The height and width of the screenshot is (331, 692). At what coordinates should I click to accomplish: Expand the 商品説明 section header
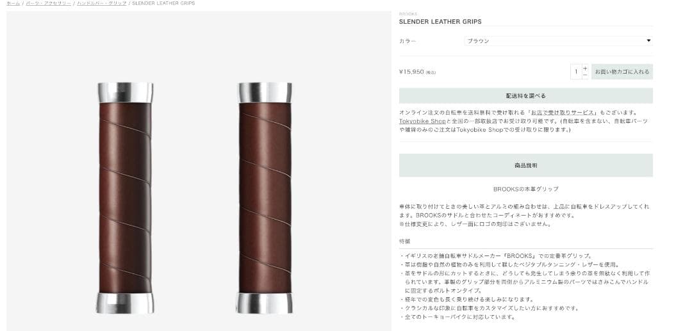pos(525,165)
